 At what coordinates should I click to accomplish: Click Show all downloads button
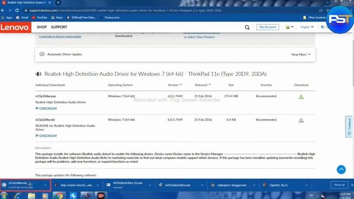click(339, 185)
